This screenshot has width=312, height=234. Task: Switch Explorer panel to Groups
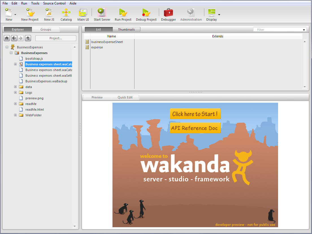point(46,29)
